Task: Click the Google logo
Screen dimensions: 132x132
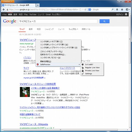Action: pyautogui.click(x=10, y=21)
